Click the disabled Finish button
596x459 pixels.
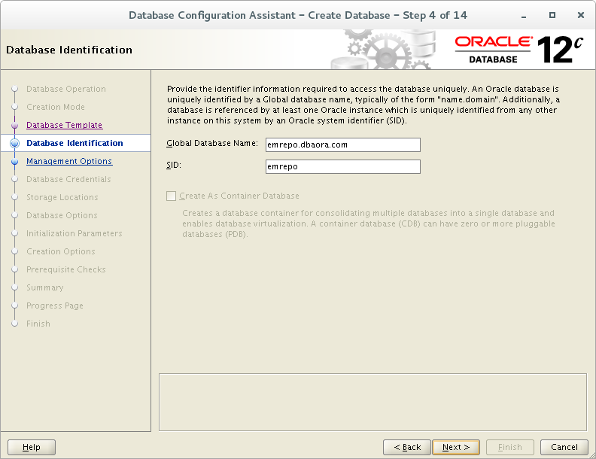coord(509,447)
